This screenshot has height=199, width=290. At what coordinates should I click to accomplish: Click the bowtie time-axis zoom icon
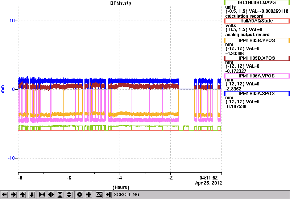click(42, 195)
